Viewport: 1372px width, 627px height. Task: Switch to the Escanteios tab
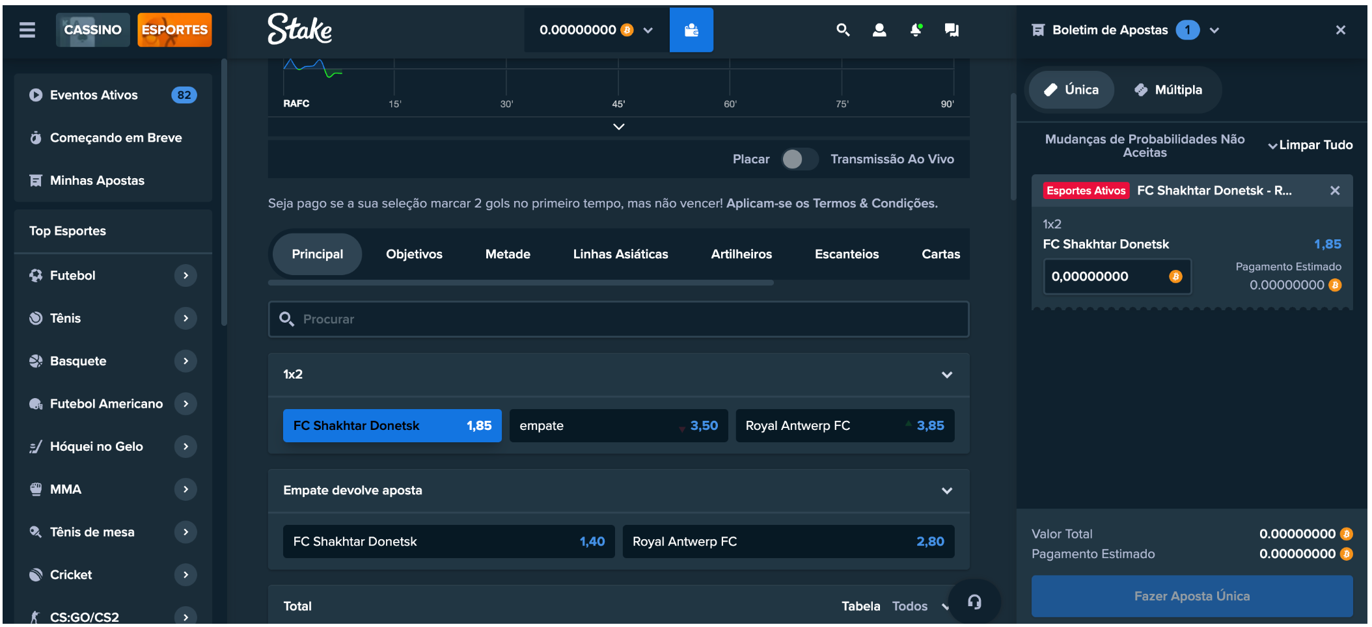(847, 254)
